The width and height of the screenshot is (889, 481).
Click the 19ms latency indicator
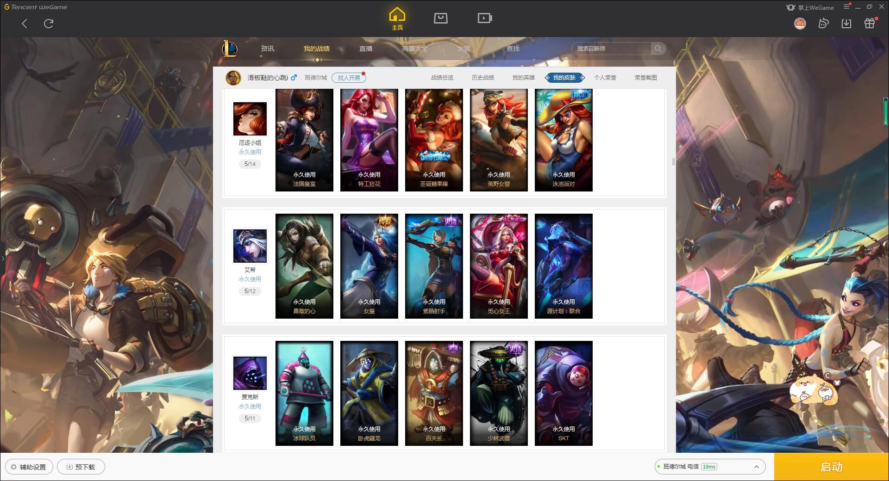709,467
